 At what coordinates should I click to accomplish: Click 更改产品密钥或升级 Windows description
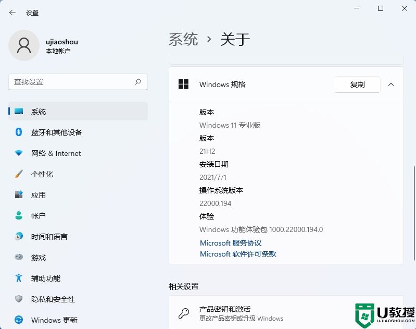pos(241,319)
